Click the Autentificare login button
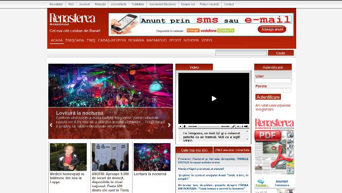The height and width of the screenshot is (193, 342). click(268, 97)
